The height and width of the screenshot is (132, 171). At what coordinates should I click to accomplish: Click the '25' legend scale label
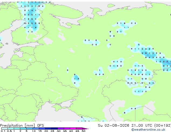(52, 131)
